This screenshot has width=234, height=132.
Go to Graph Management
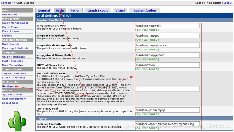tap(15, 23)
